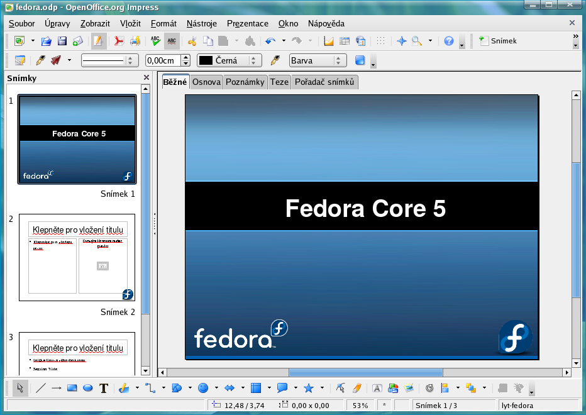The height and width of the screenshot is (415, 586).
Task: Select the slide 3 thumbnail
Action: 77,353
